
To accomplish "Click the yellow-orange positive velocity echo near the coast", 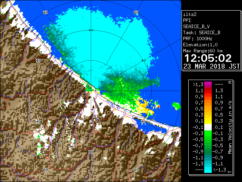I will [144, 106].
